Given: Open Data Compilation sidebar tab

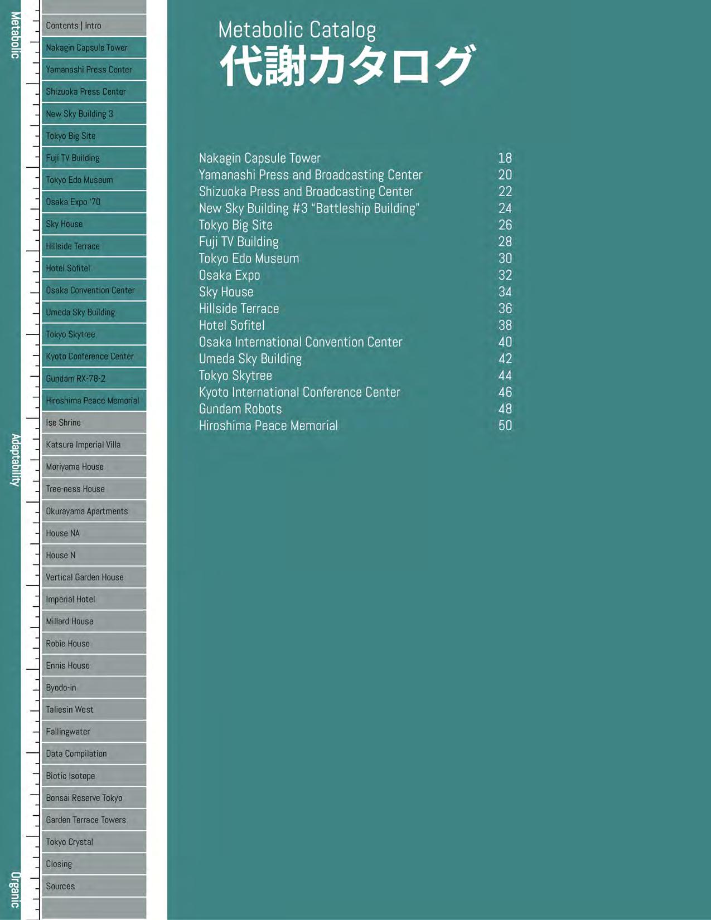Looking at the screenshot, I should (94, 754).
